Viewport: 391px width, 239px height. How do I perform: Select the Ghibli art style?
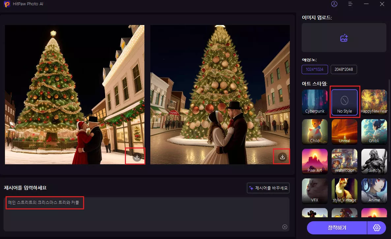point(374,132)
